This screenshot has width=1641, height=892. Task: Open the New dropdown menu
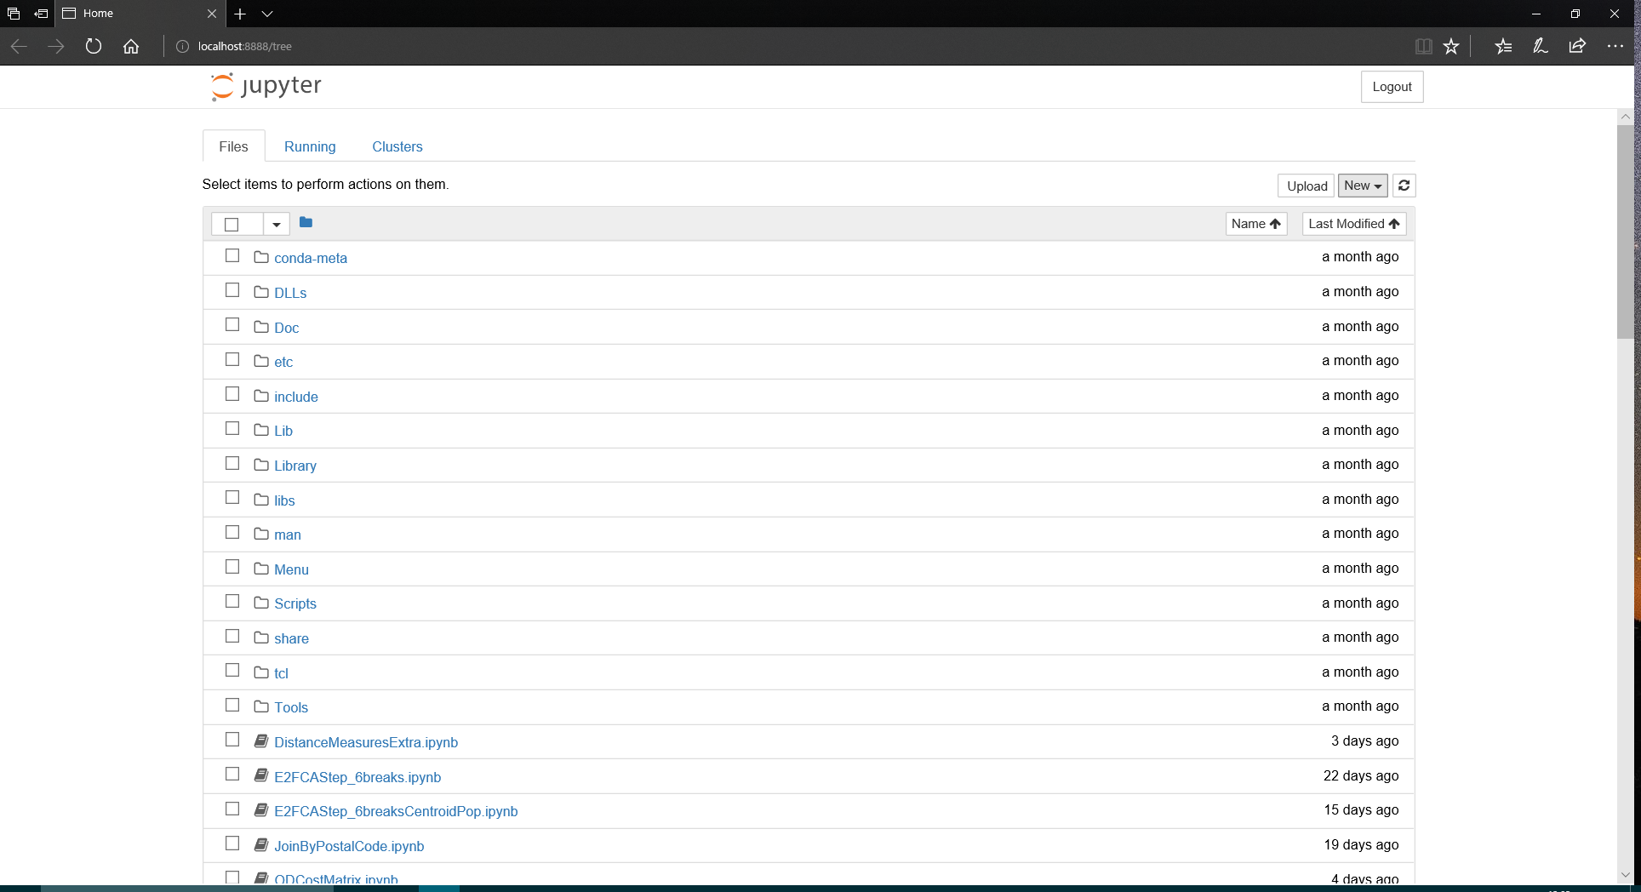pyautogui.click(x=1361, y=186)
